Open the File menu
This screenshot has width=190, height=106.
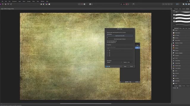coord(2,1)
